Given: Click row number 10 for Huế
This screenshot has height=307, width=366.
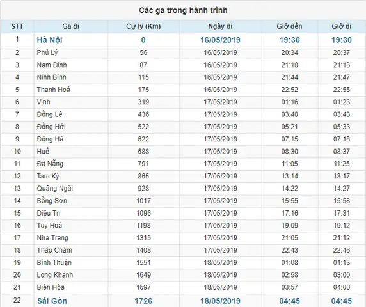Looking at the screenshot, I should click(x=17, y=151).
